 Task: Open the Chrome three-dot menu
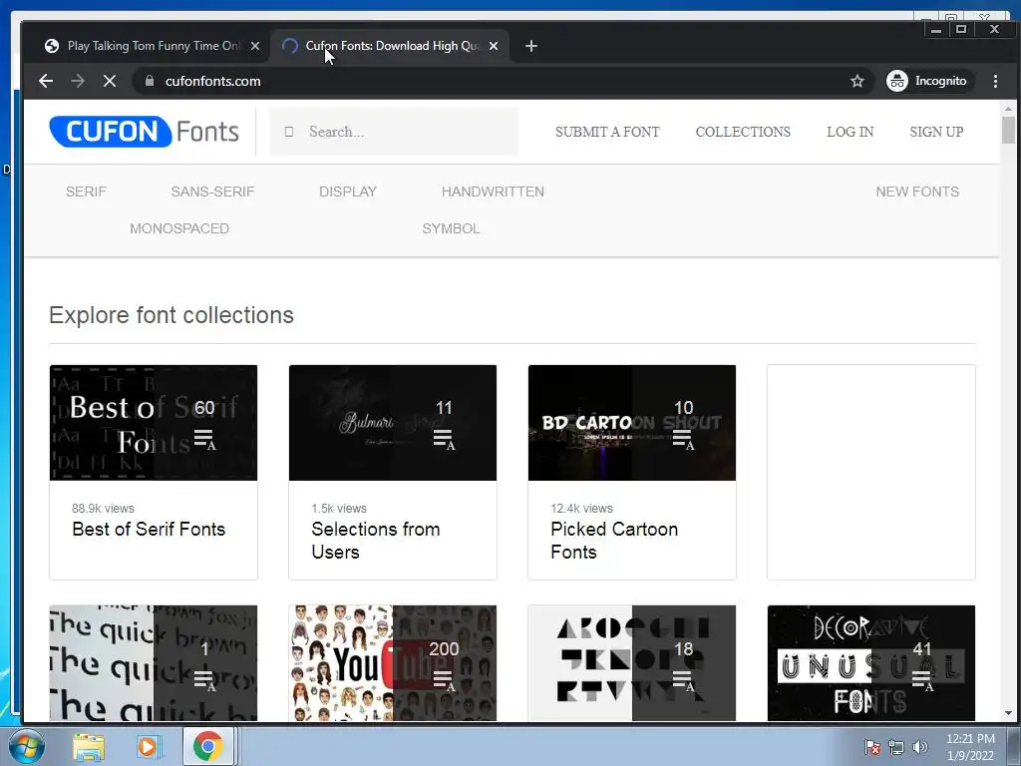pyautogui.click(x=995, y=81)
